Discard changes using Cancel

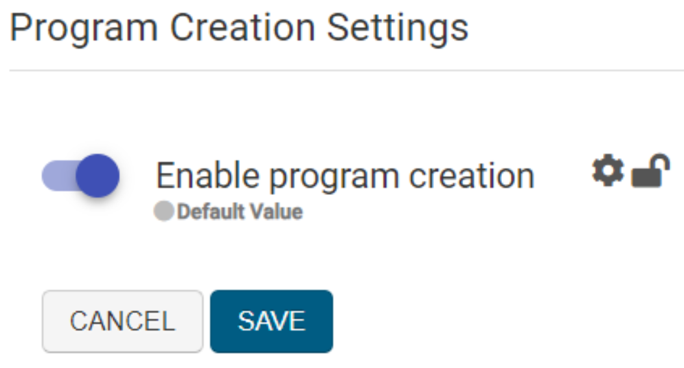122,321
